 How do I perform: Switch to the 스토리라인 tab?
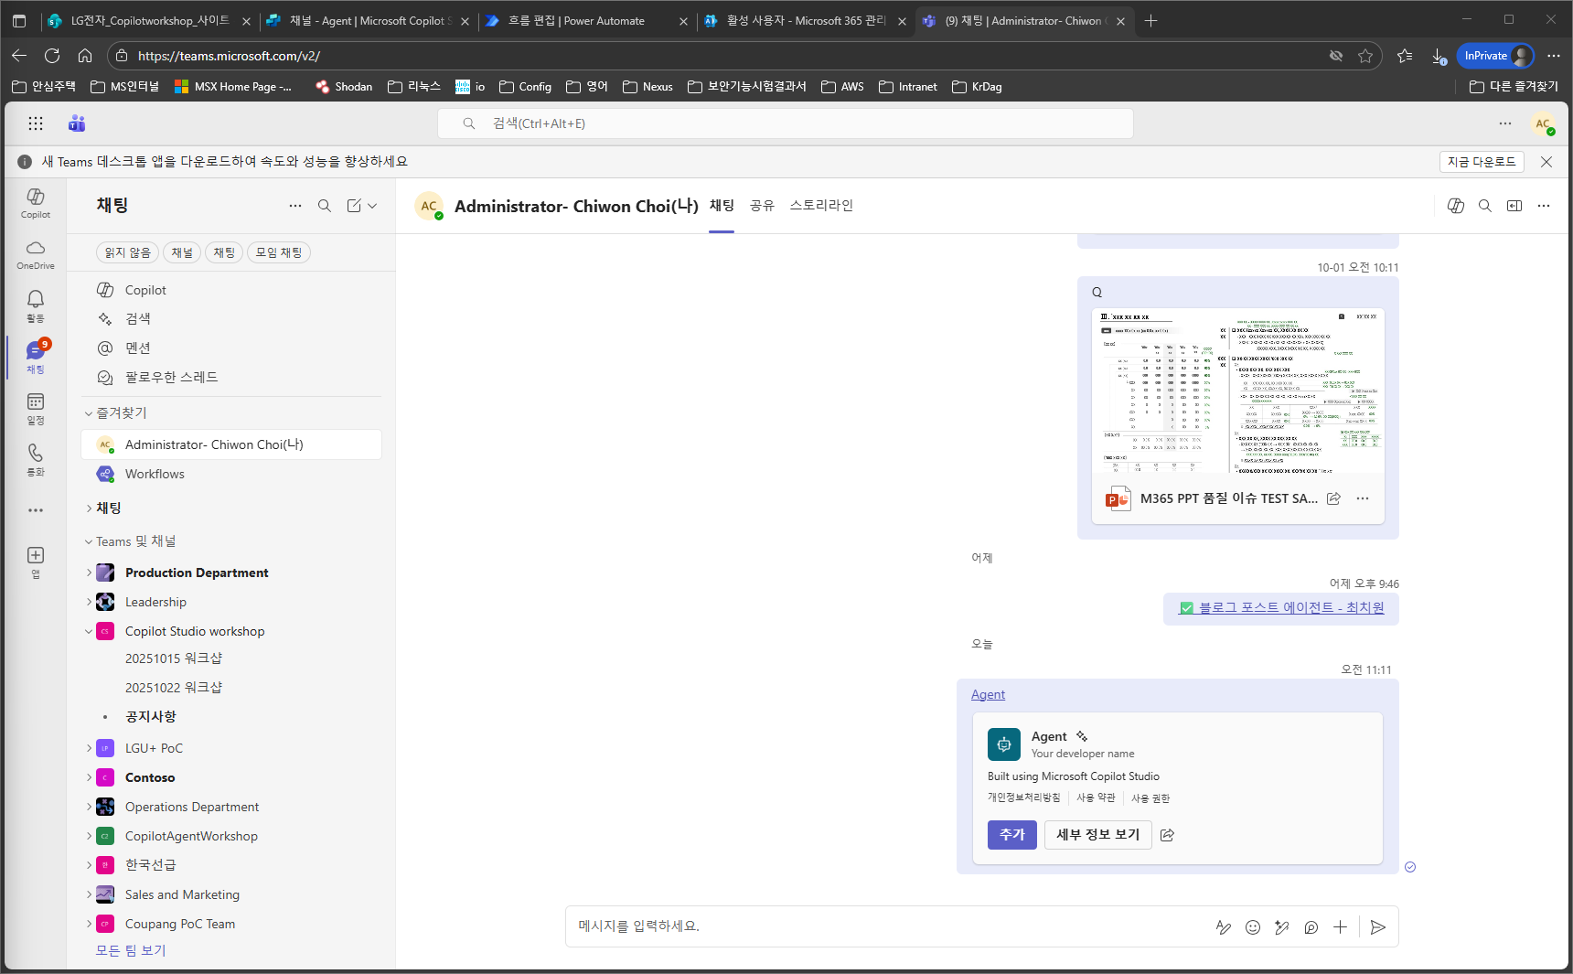click(x=821, y=206)
